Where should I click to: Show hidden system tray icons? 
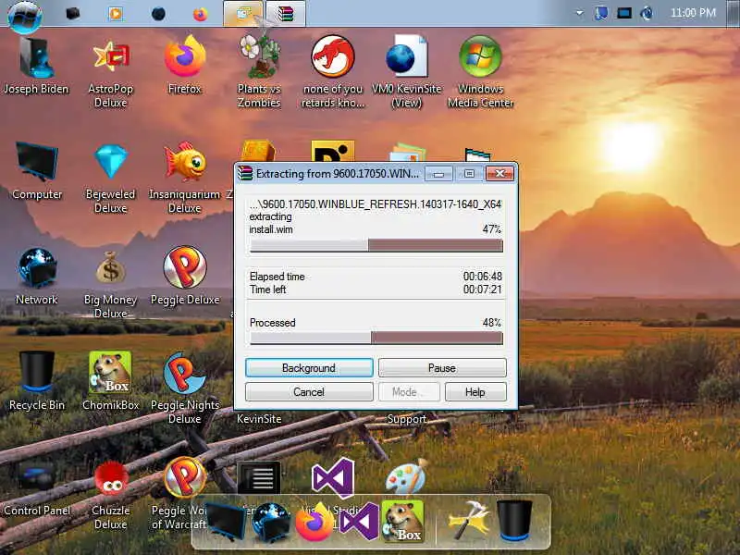click(579, 13)
